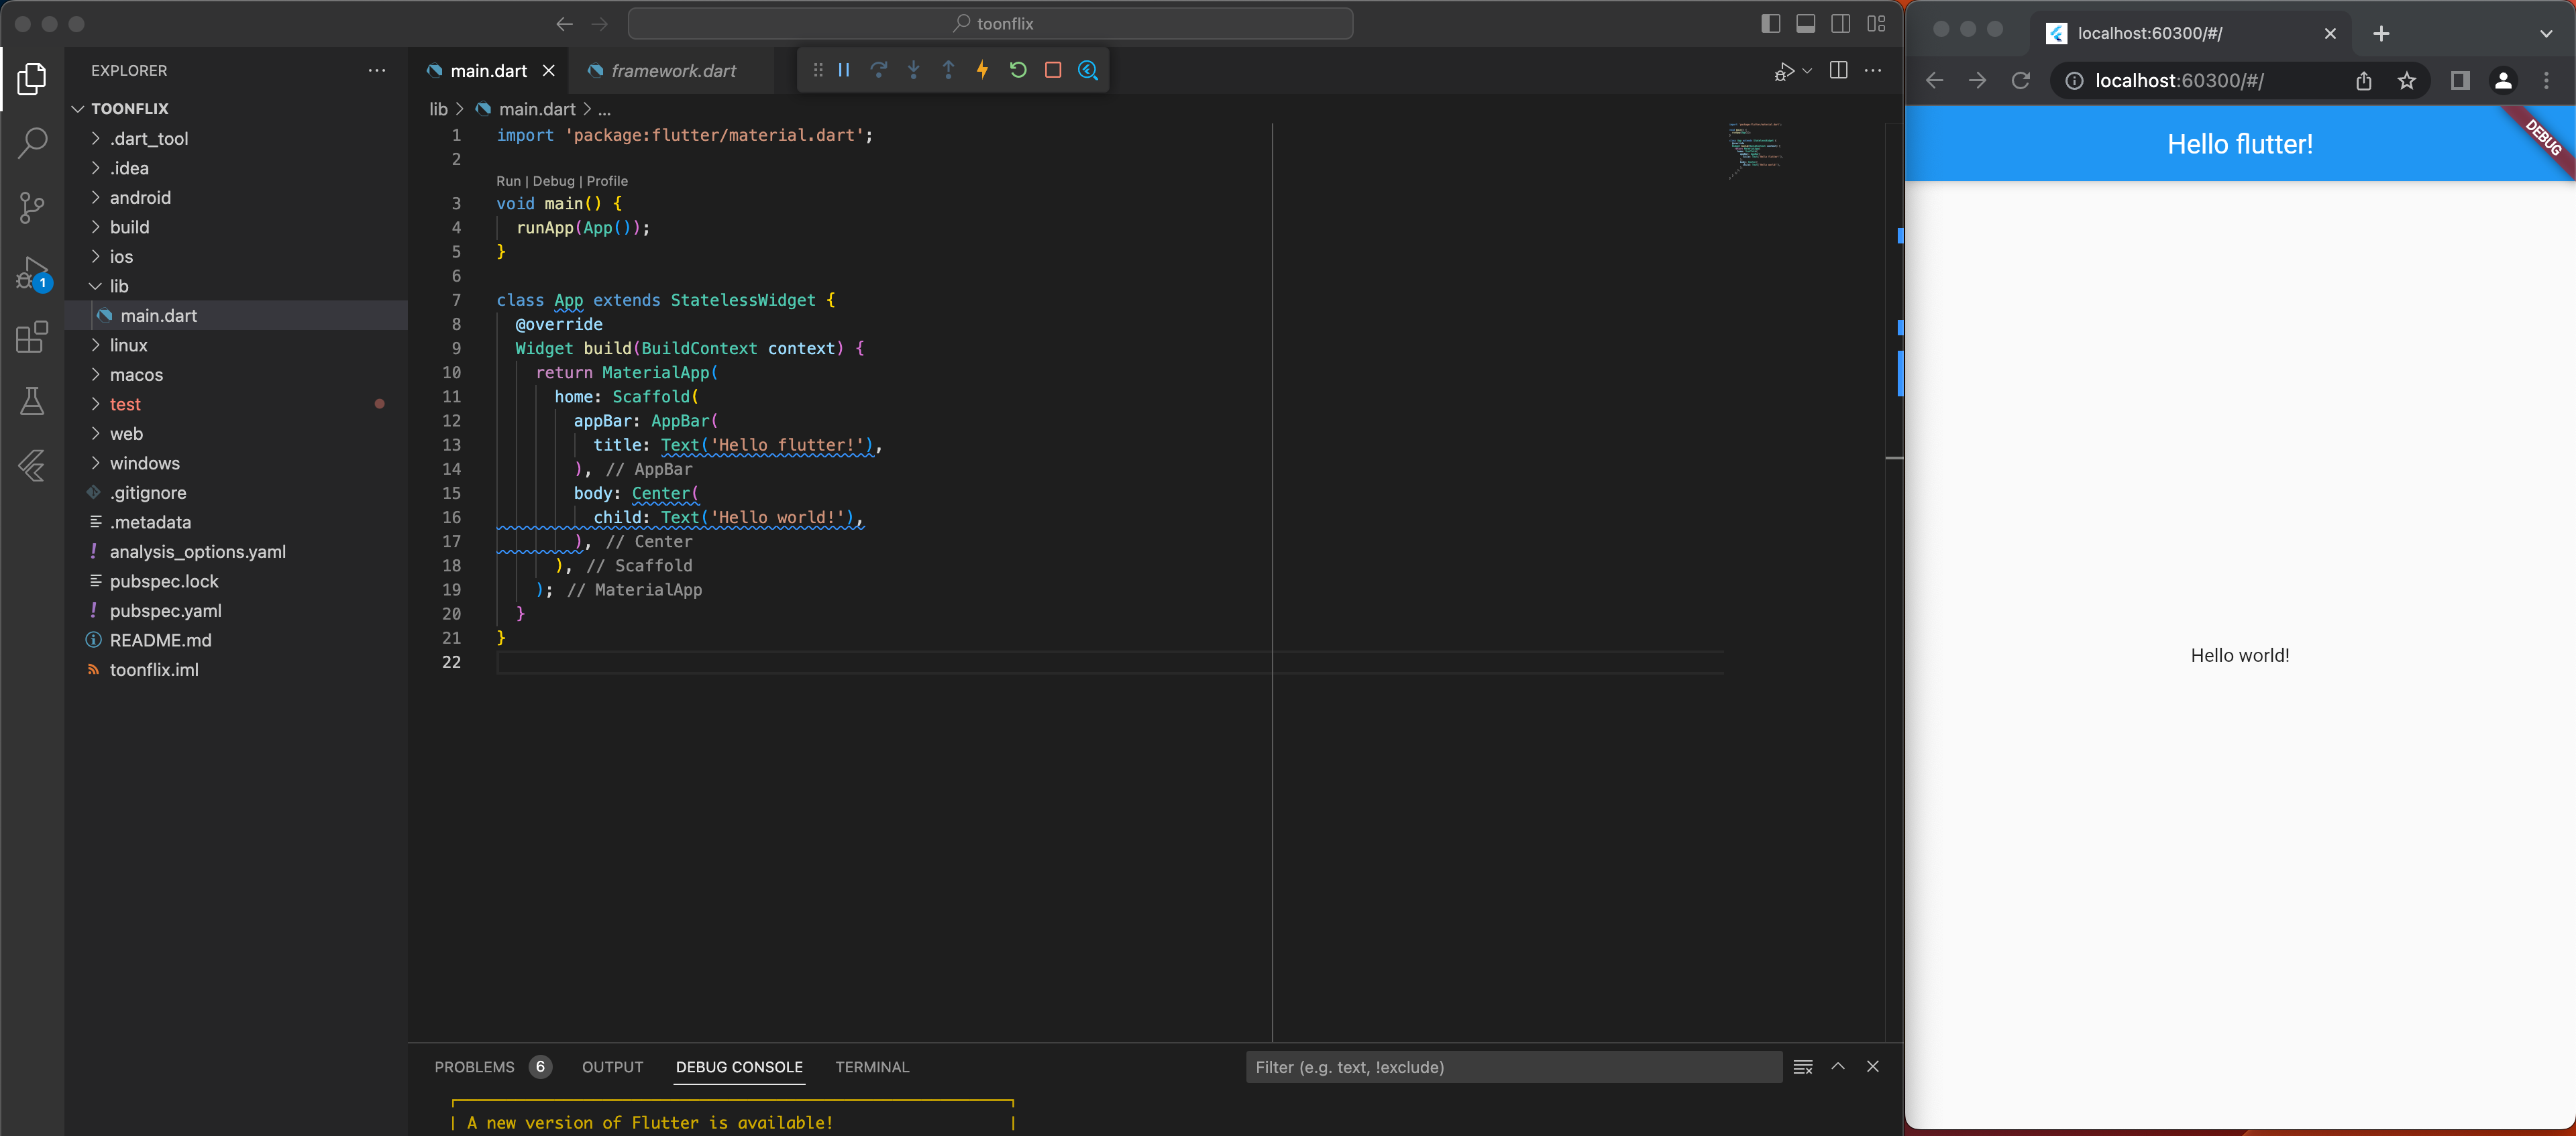Stop debugging with the red square
This screenshot has width=2576, height=1136.
1053,70
